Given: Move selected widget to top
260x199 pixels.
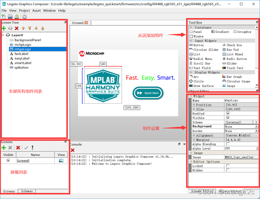Looking at the screenshot, I should click(30, 28).
